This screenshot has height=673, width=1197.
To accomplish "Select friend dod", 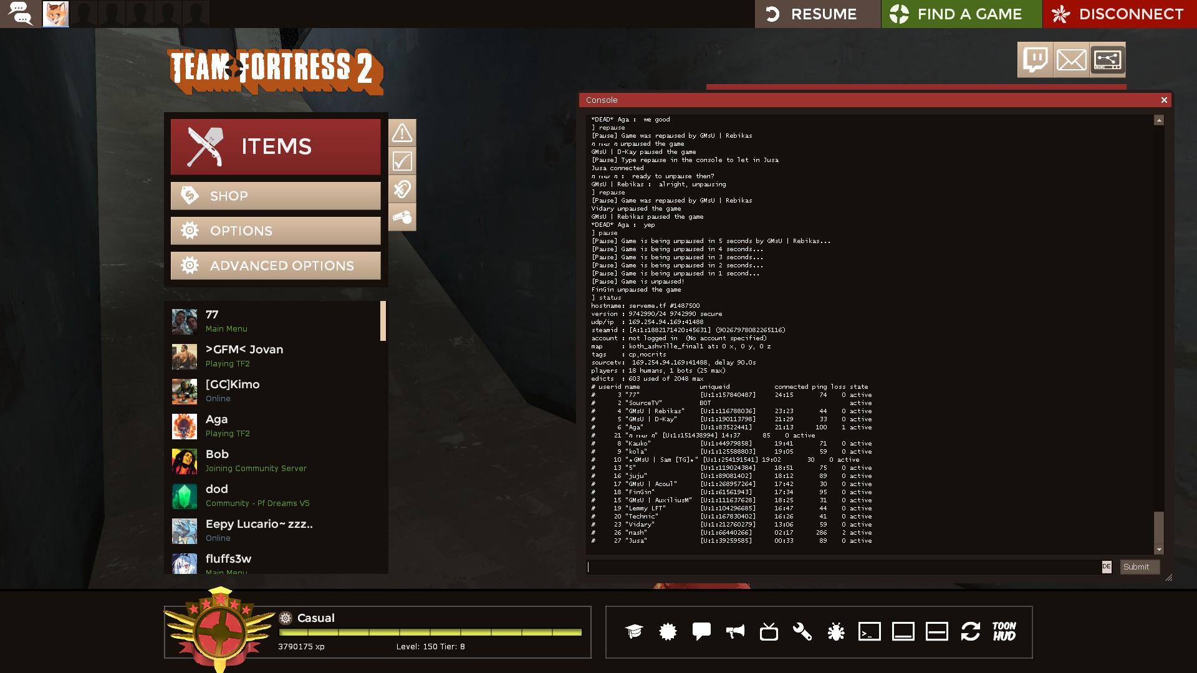I will (x=274, y=495).
